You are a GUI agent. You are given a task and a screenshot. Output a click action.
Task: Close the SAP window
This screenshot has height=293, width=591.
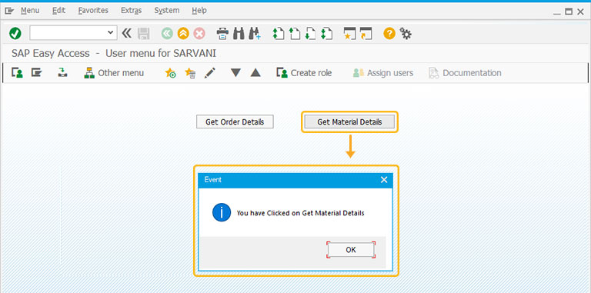(580, 12)
